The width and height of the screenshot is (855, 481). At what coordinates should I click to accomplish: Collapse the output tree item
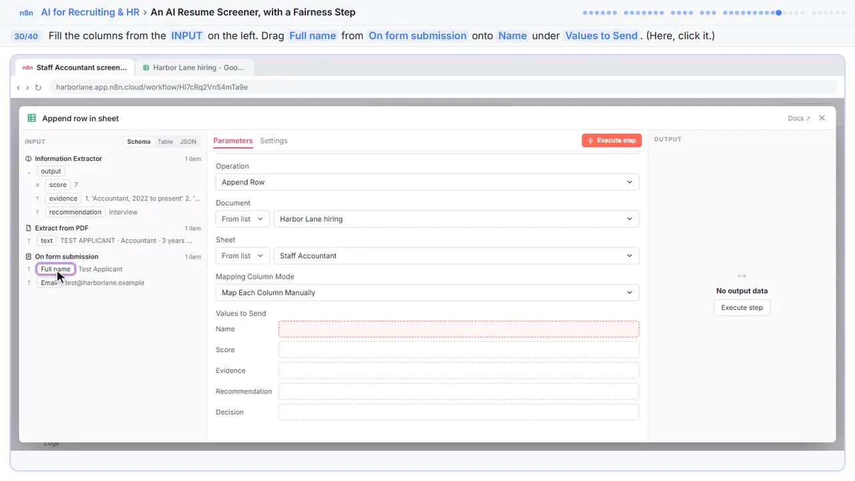[x=29, y=172]
